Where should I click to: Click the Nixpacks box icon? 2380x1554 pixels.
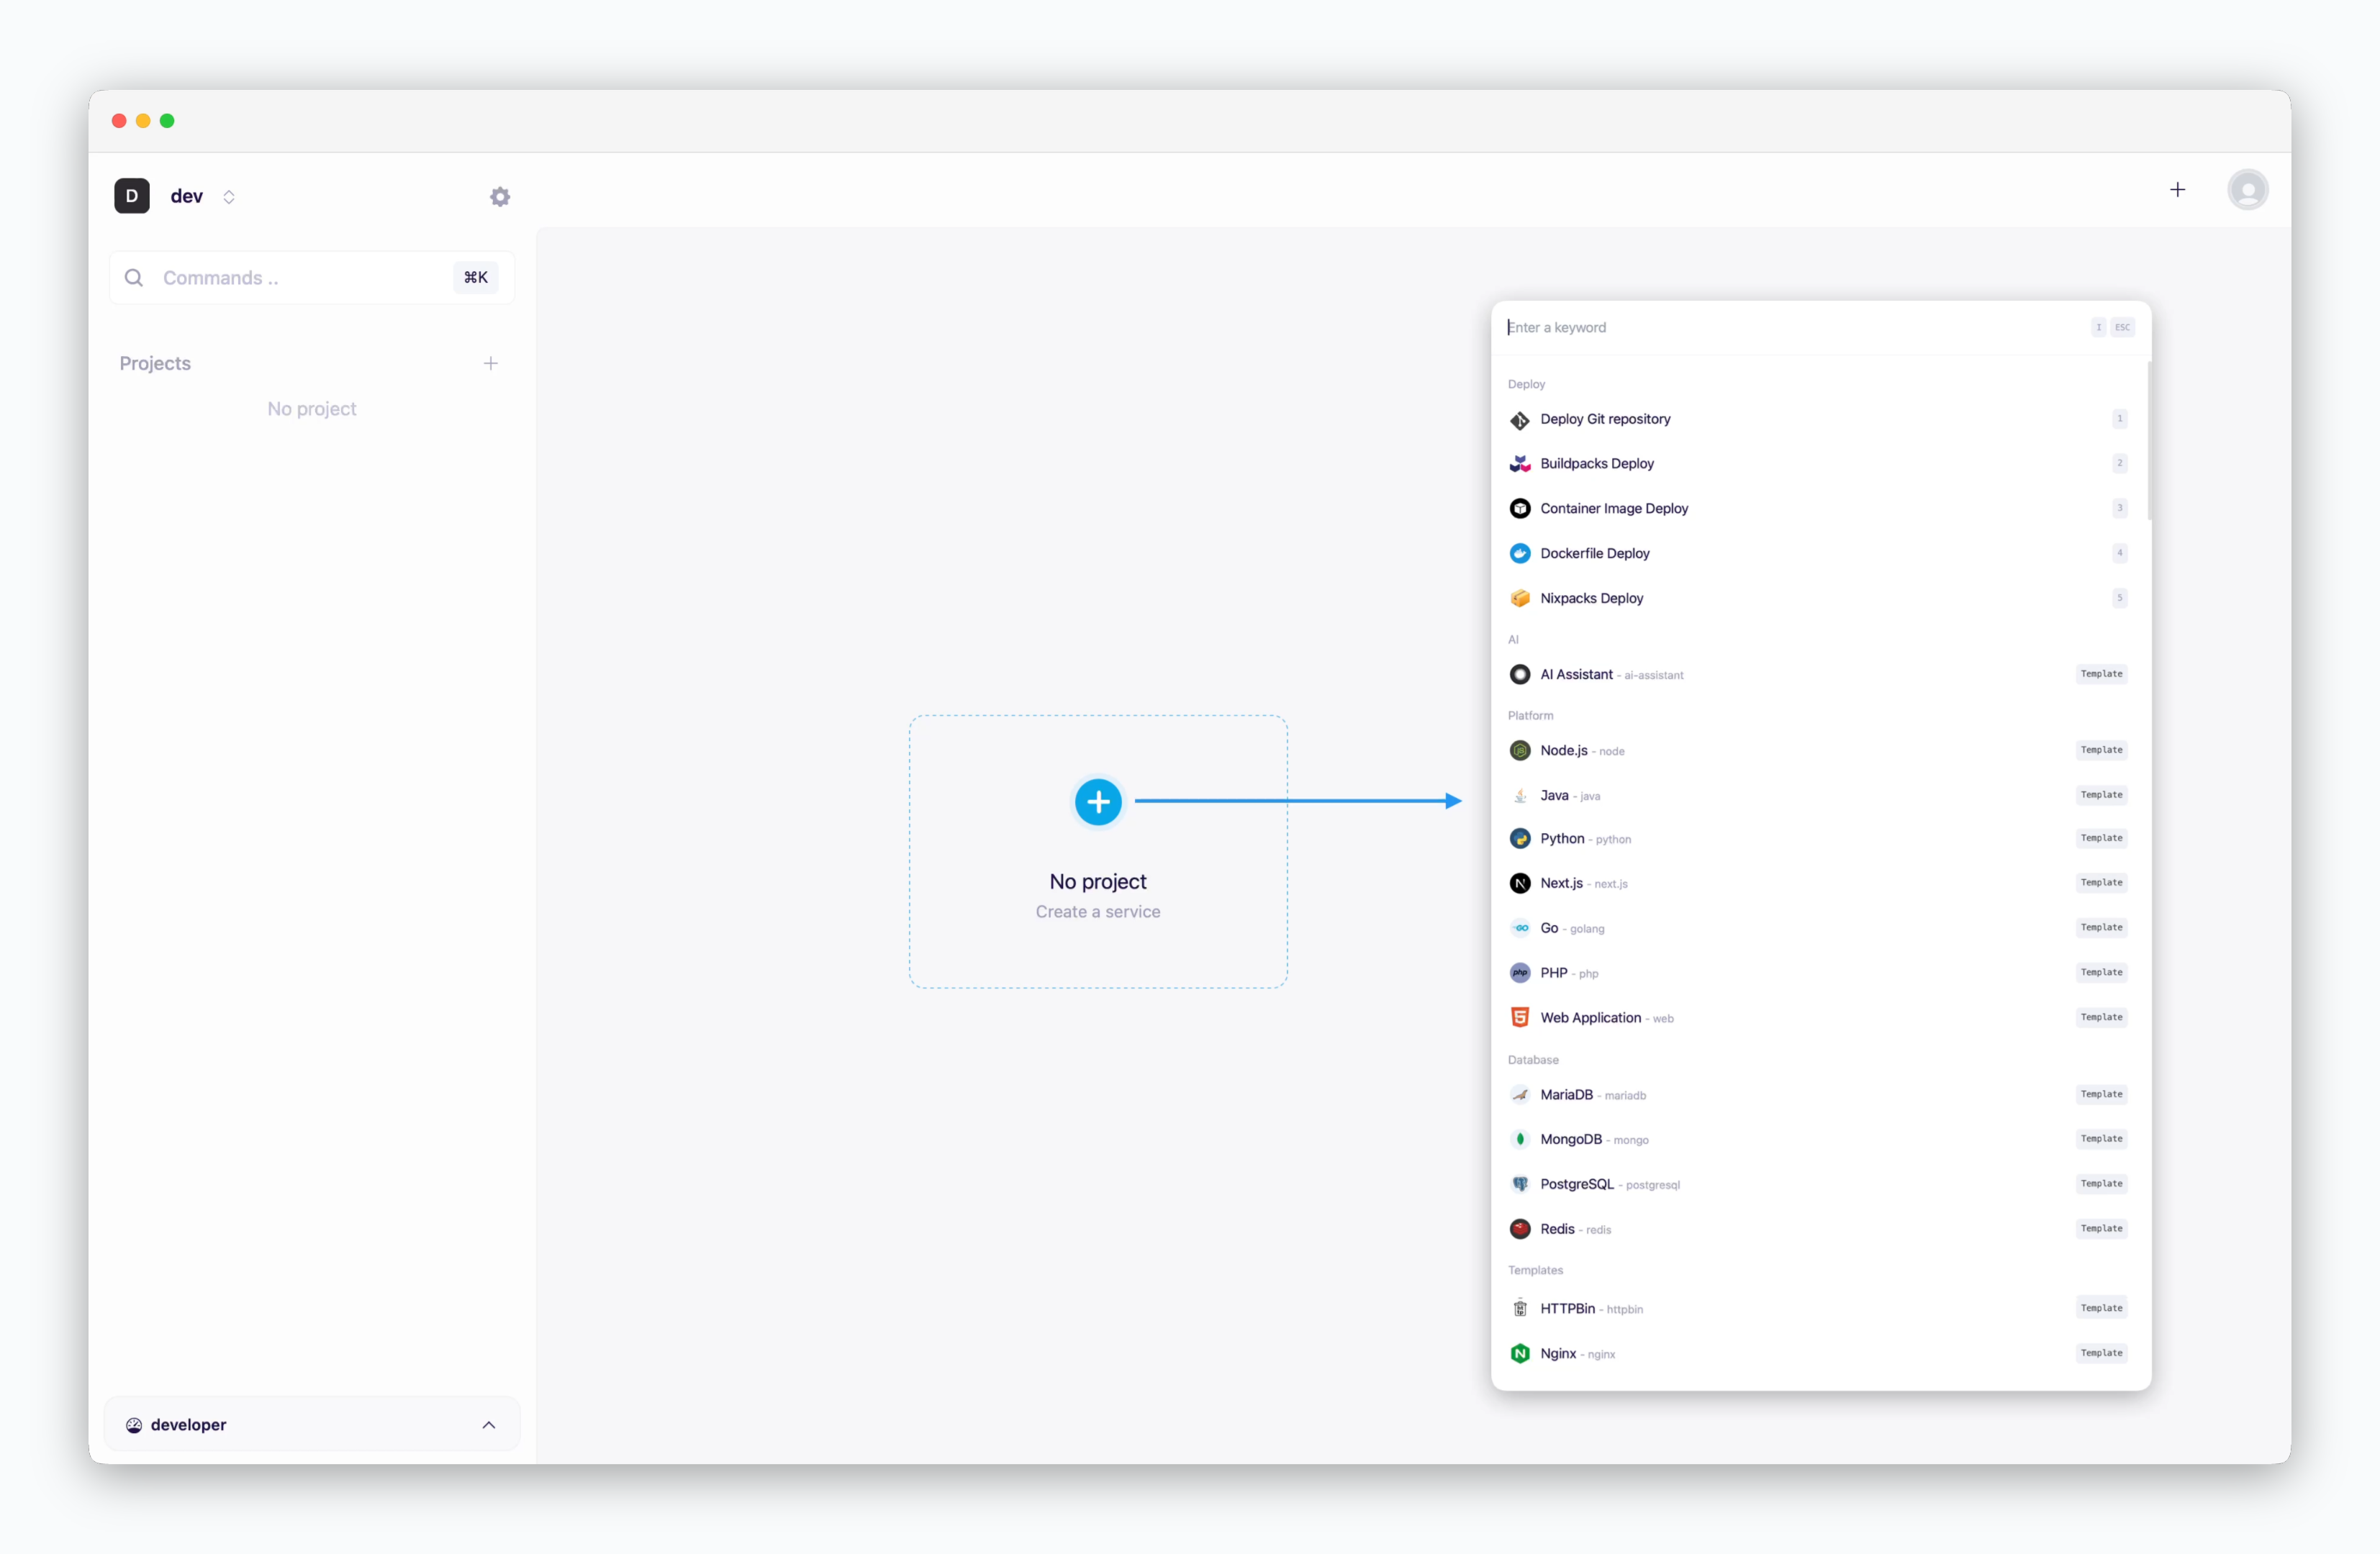1519,599
